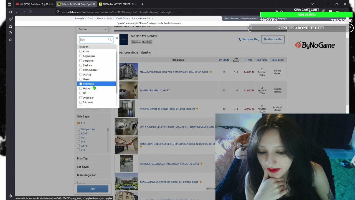Open the list-all-tabs chevron
Image resolution: width=355 pixels, height=200 pixels.
point(313,4)
